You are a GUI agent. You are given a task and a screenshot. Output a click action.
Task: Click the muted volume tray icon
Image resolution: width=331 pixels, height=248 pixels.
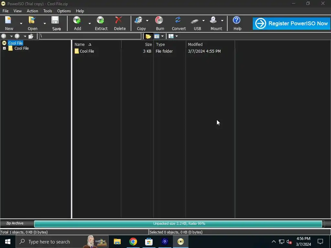[289, 242]
